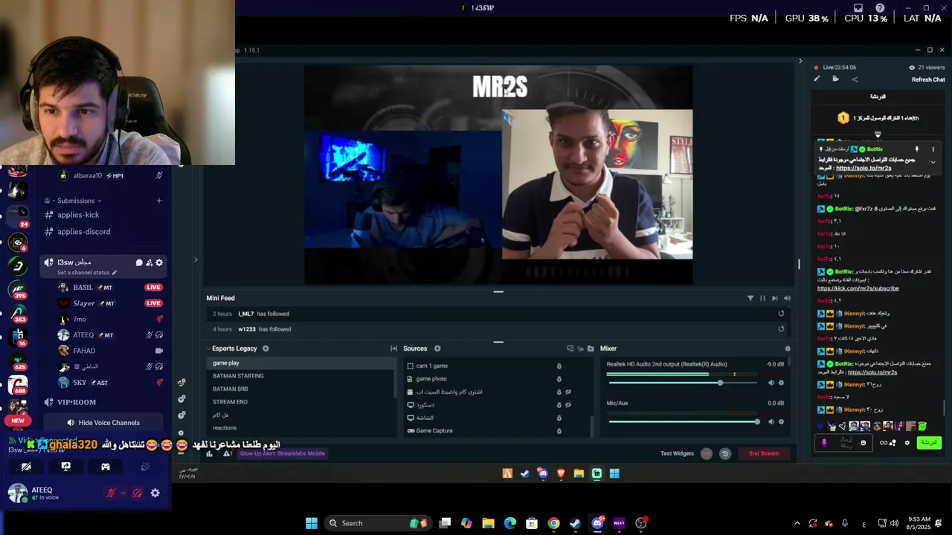
Task: Collapse the pinned BotRix message chevron
Action: pyautogui.click(x=933, y=161)
